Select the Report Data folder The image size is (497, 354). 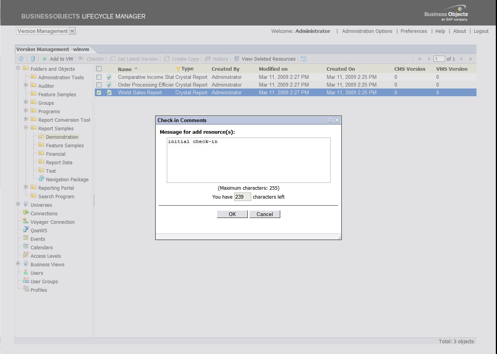pos(59,162)
